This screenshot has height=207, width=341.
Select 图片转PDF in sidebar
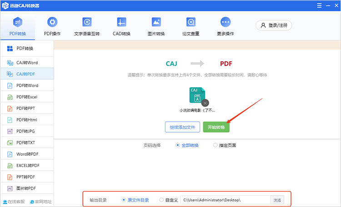(x=27, y=188)
